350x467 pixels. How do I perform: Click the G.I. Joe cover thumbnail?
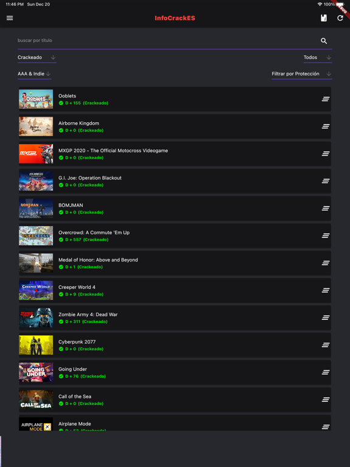36,181
